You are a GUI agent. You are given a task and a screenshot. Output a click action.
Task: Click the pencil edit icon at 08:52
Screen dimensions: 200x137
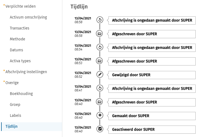click(x=100, y=75)
